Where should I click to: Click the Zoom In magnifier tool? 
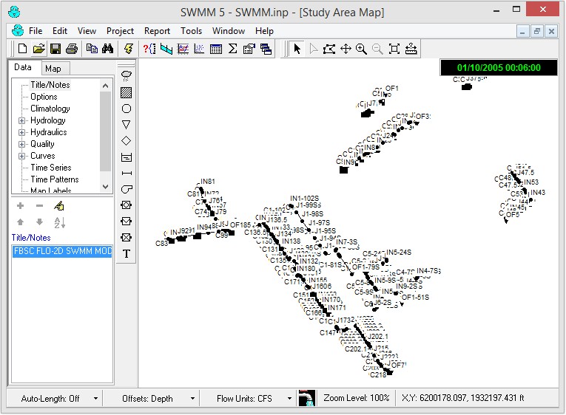[x=361, y=49]
